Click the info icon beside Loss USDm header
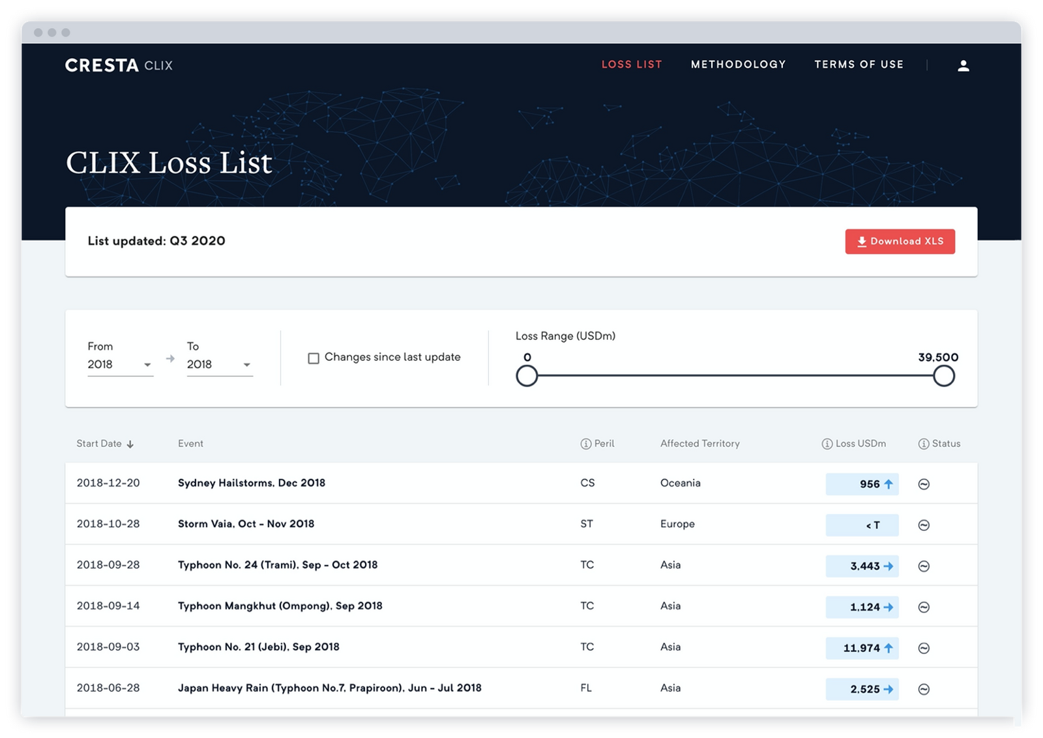The width and height of the screenshot is (1043, 738). click(x=827, y=444)
